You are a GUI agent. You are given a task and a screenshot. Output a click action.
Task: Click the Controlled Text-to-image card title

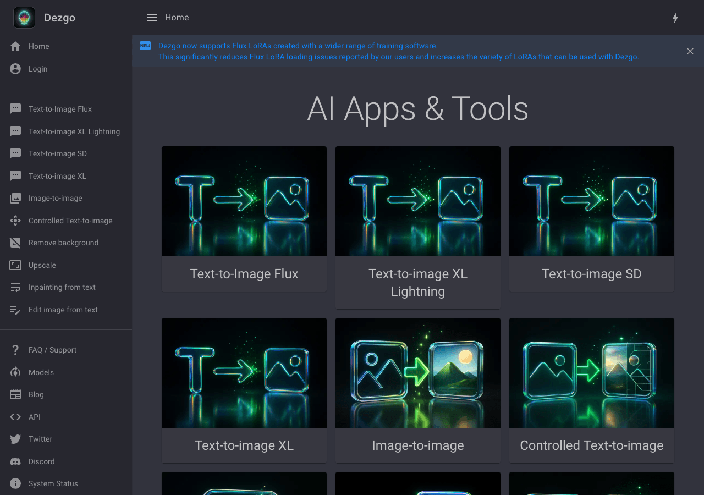(592, 446)
